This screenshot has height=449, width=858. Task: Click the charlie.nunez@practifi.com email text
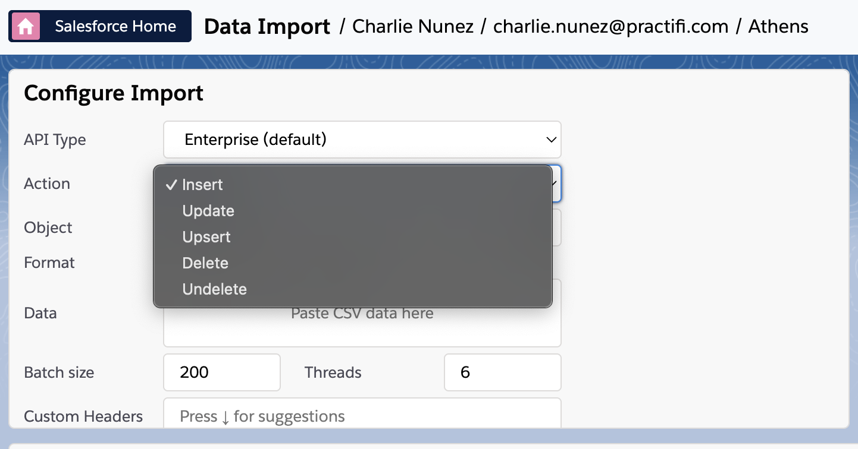tap(611, 27)
